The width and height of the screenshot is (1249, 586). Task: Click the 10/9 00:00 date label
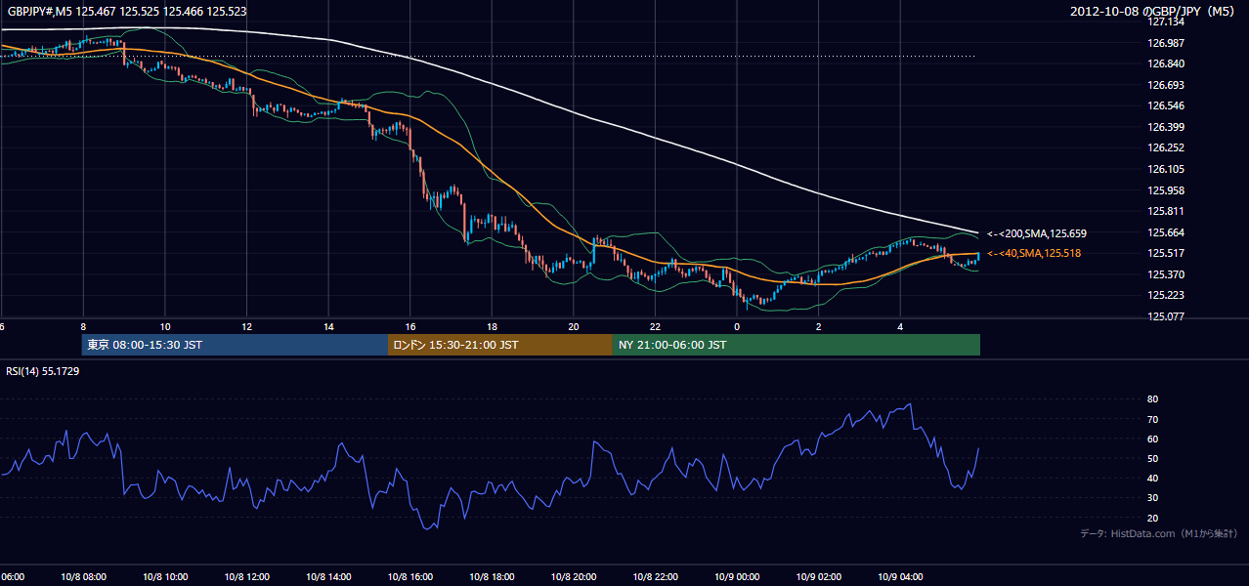click(737, 576)
